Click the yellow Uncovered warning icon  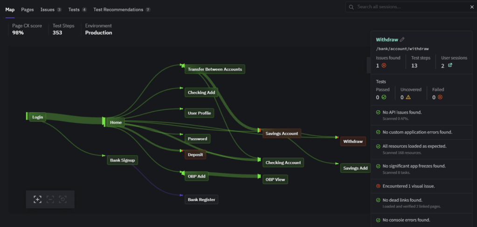coord(408,97)
